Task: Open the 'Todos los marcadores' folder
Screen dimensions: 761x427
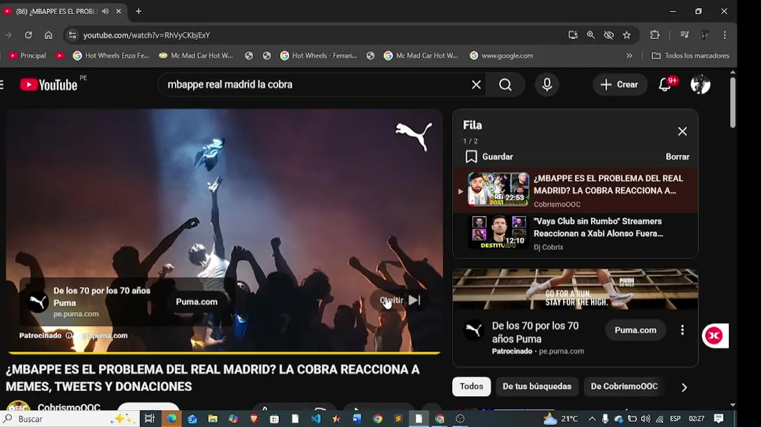Action: tap(690, 56)
